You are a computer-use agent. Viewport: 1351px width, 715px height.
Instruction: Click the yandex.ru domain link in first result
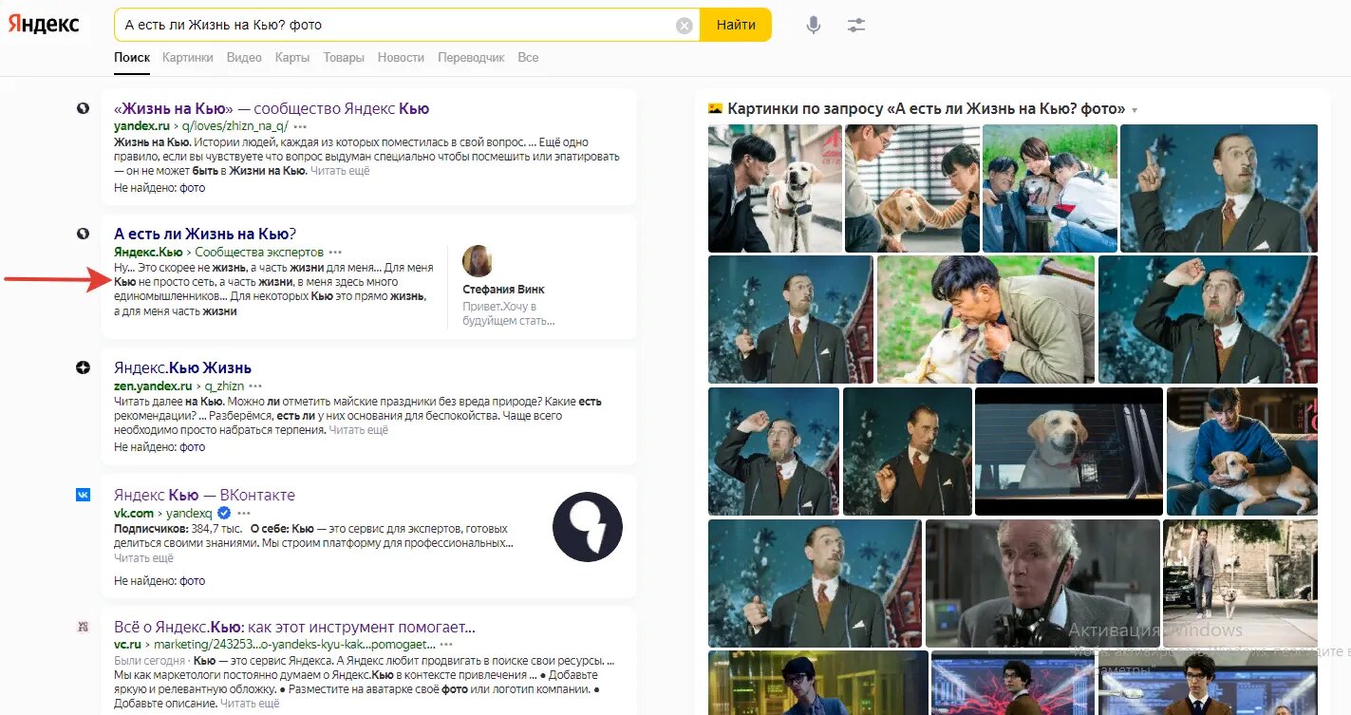point(141,126)
